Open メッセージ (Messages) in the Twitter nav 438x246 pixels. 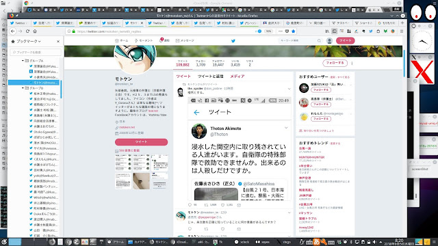coord(185,41)
